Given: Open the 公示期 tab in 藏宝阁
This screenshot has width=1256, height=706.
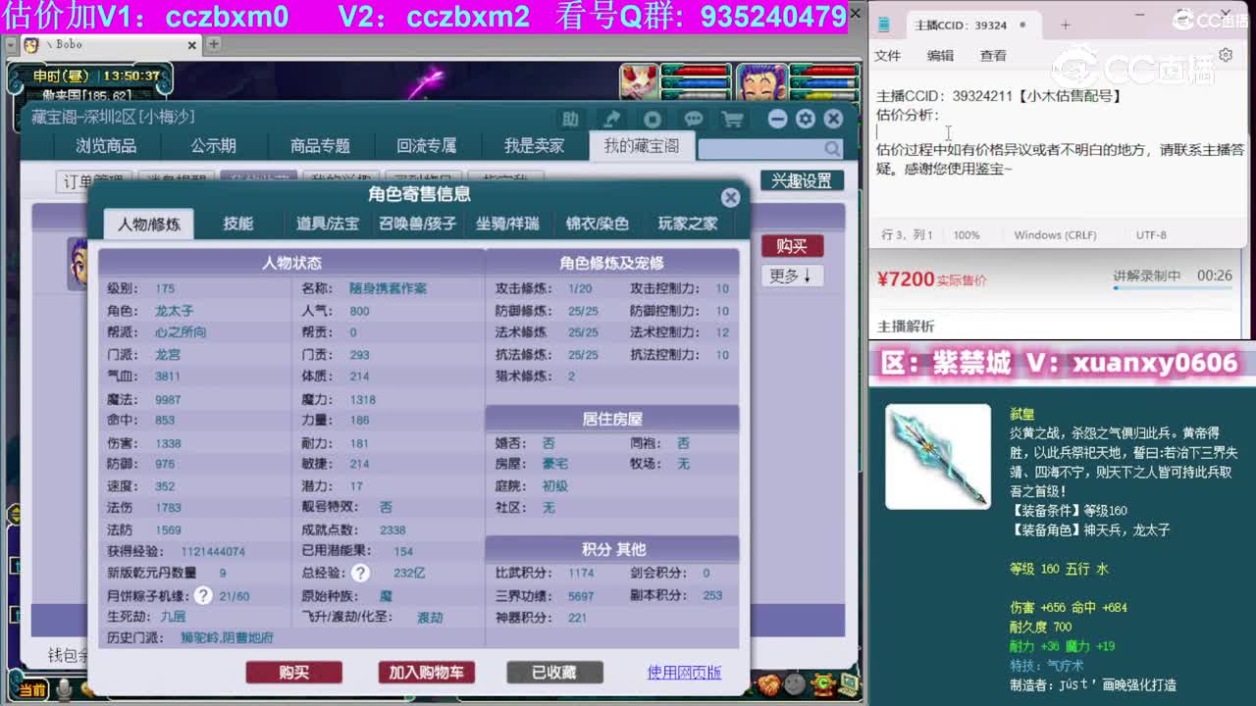Looking at the screenshot, I should click(x=214, y=146).
